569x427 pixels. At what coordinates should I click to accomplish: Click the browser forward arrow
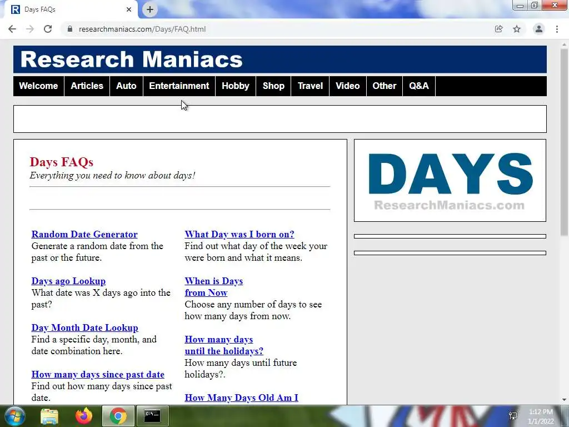click(x=30, y=29)
